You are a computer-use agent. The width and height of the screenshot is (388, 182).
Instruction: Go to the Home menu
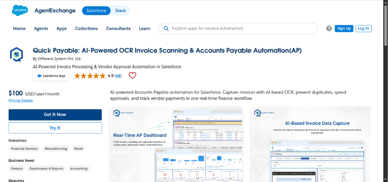[x=19, y=29]
